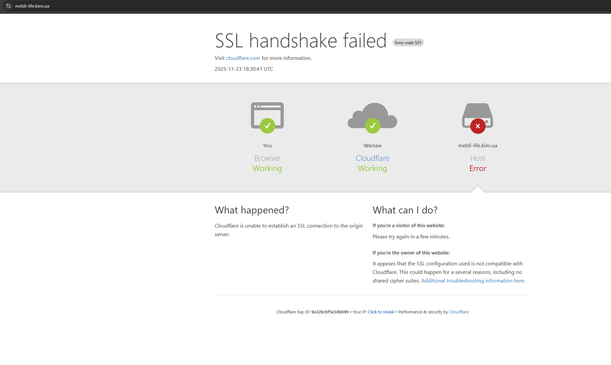This screenshot has height=365, width=611.
Task: Click the Working status under Browser
Action: click(267, 169)
